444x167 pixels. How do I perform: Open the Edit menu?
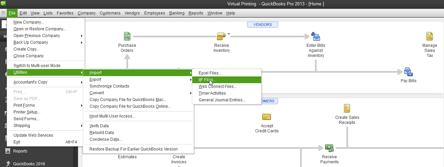[23, 13]
